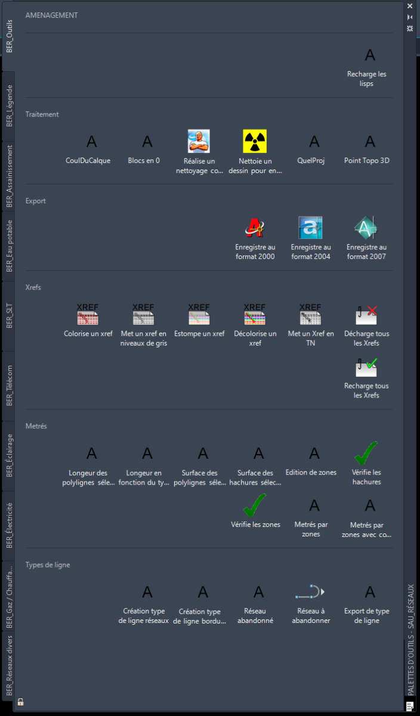420x716 pixels.
Task: Switch to the BER_Outils tab
Action: (x=8, y=36)
